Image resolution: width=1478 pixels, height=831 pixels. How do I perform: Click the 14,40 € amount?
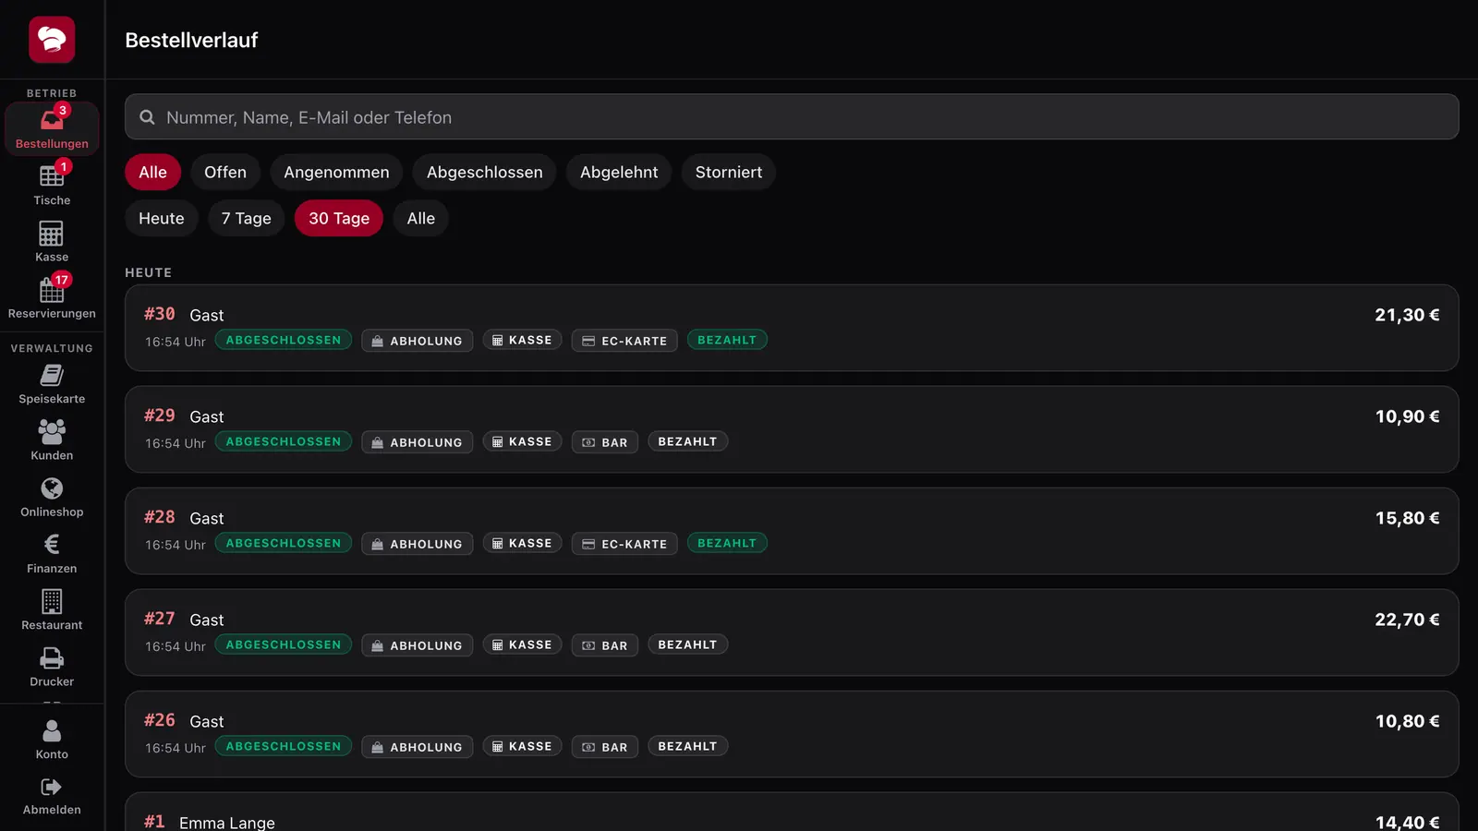[x=1407, y=822]
